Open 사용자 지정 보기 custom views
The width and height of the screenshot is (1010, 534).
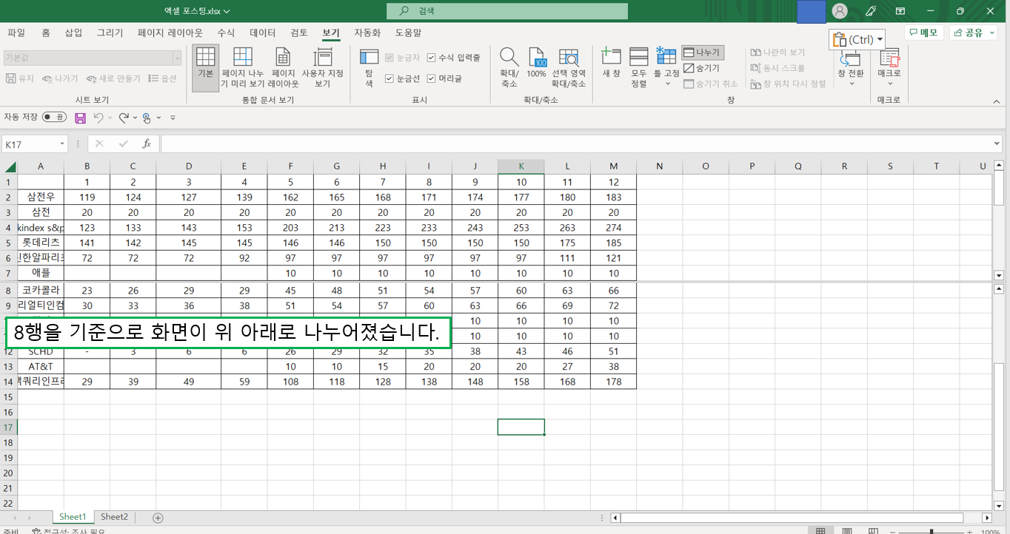tap(323, 67)
